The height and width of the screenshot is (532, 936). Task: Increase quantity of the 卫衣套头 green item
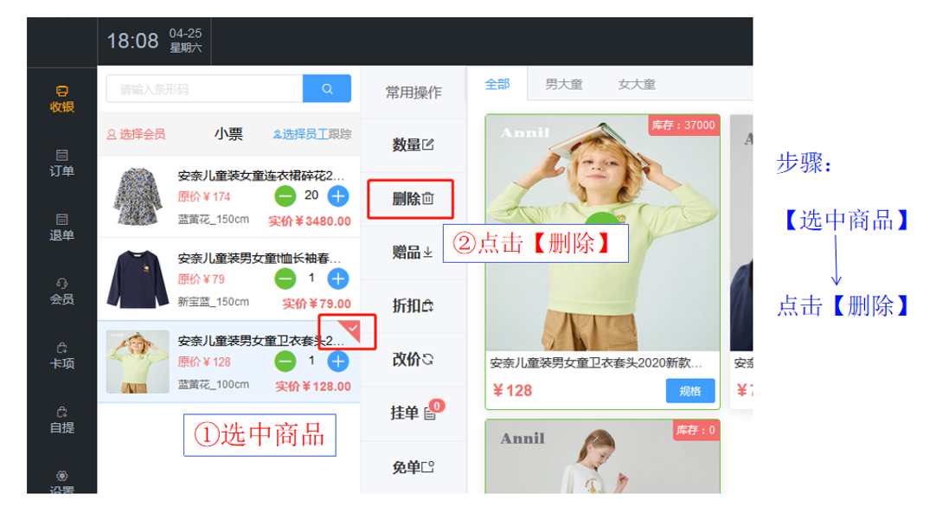coord(338,362)
